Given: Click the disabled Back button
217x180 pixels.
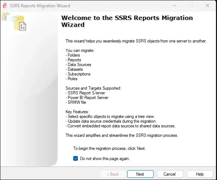Looking at the screenshot, I should (113, 174).
